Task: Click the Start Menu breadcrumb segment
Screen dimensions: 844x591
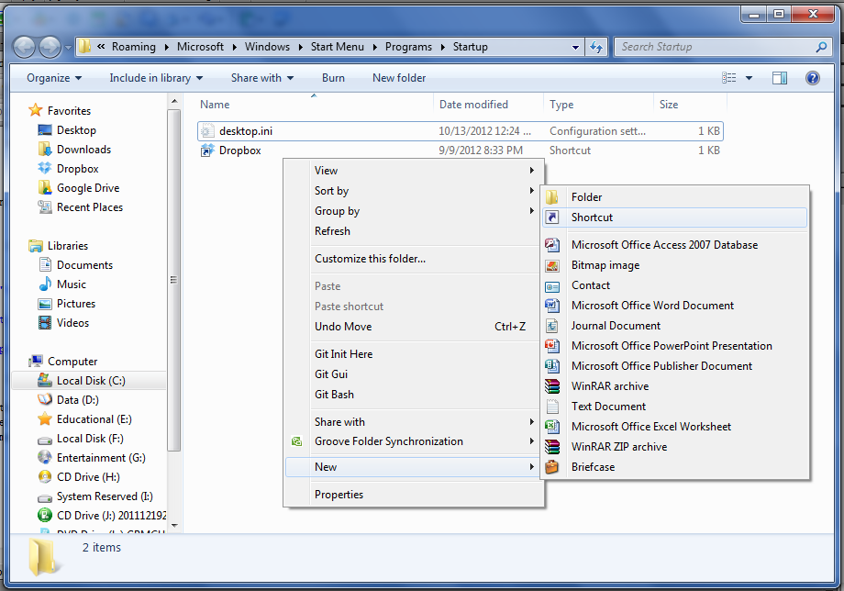Action: pyautogui.click(x=338, y=47)
